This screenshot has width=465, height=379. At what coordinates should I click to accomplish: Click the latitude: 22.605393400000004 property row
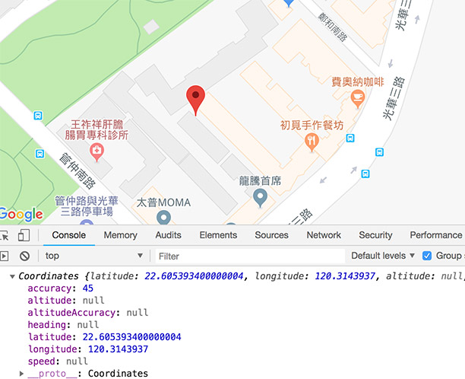tap(104, 337)
